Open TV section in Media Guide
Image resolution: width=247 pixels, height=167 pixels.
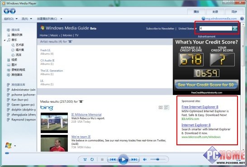(x=77, y=35)
